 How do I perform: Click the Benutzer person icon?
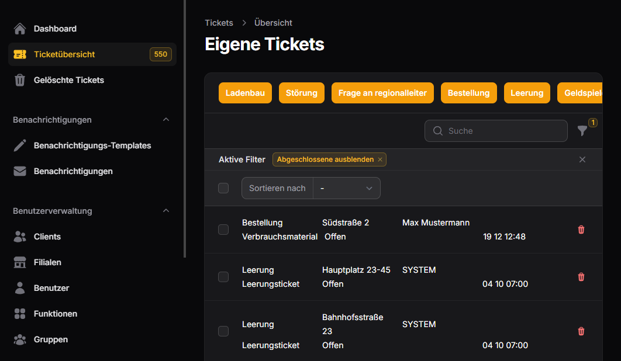(20, 288)
